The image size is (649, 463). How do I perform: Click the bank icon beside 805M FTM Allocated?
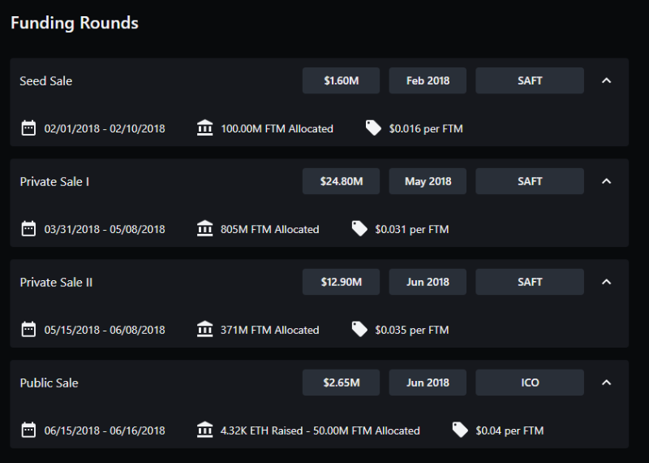205,229
